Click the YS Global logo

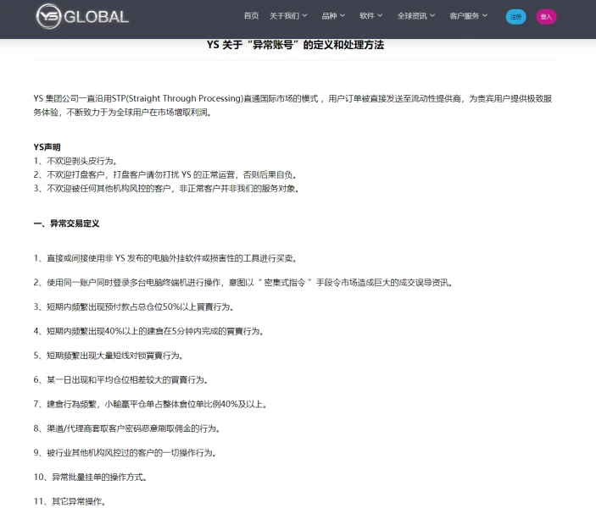tap(82, 17)
